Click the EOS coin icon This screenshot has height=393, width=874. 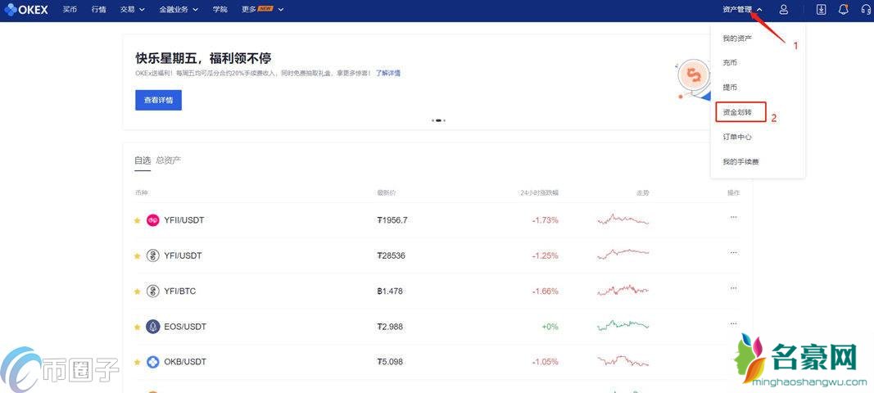(x=152, y=327)
